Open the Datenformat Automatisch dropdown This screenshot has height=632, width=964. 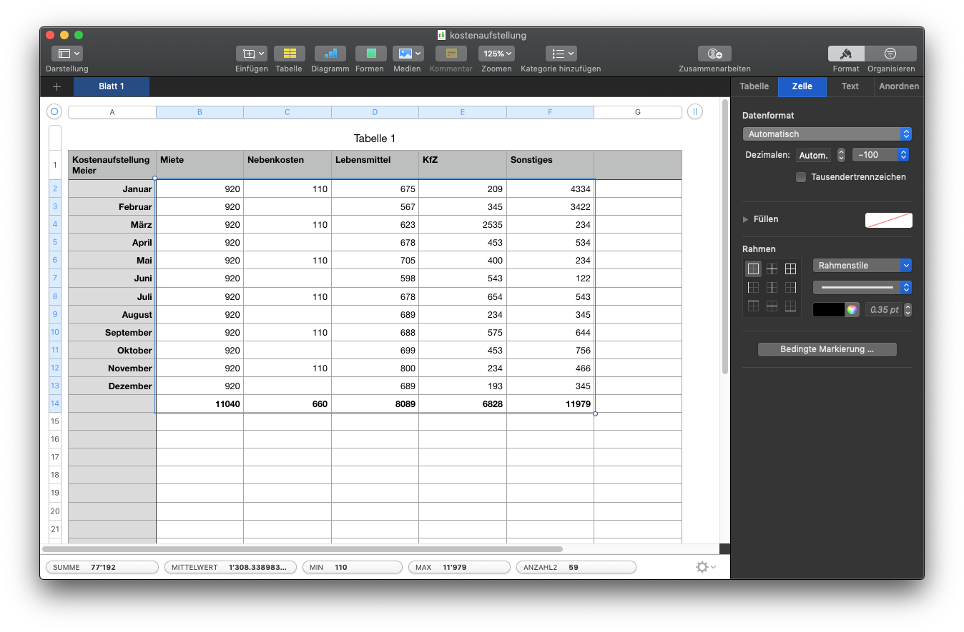click(x=827, y=134)
